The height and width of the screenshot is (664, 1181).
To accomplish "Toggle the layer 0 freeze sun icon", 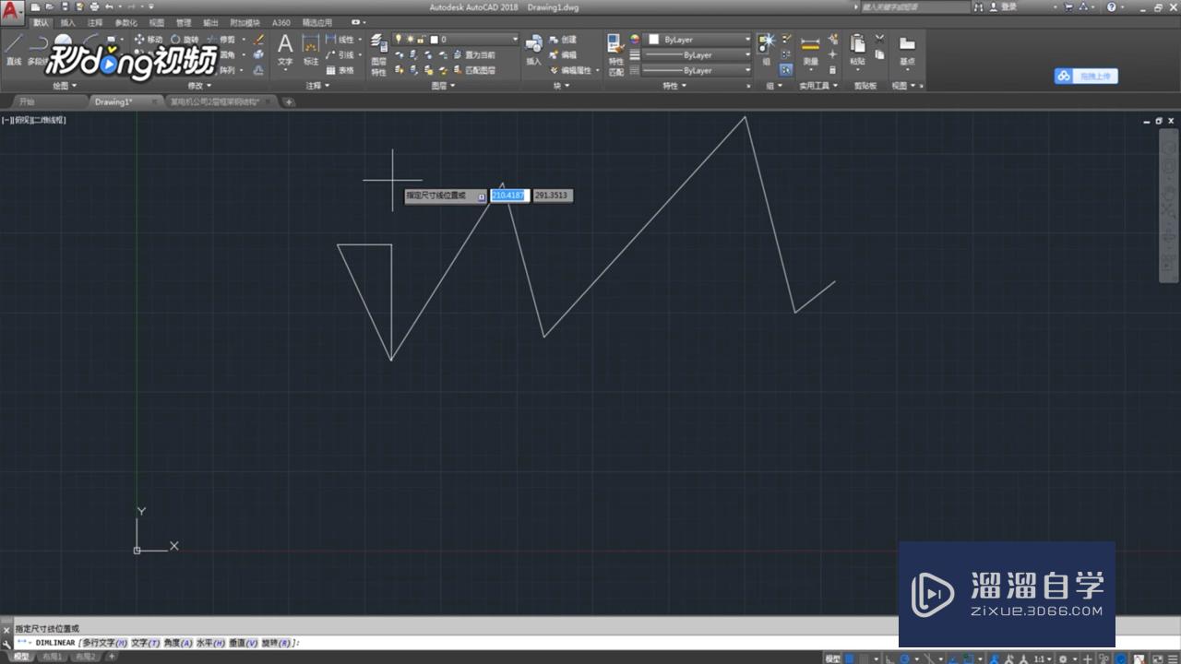I will click(x=411, y=40).
